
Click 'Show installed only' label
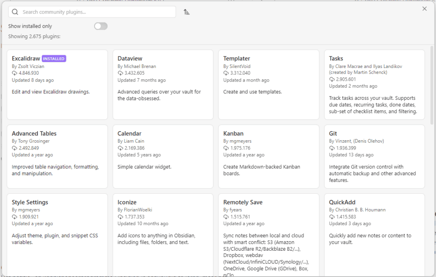30,26
